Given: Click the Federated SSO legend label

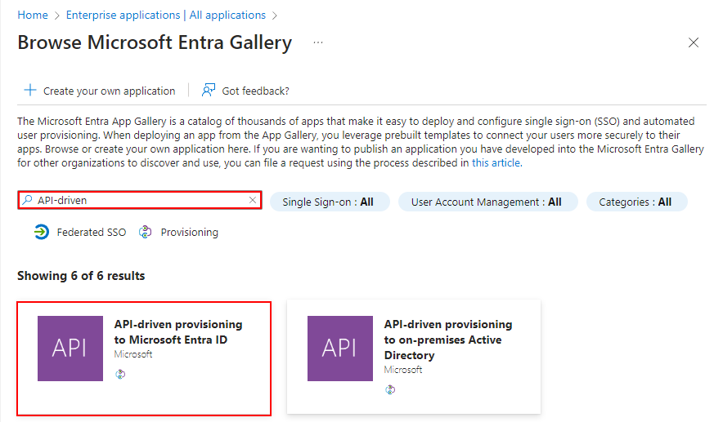Looking at the screenshot, I should pyautogui.click(x=92, y=233).
